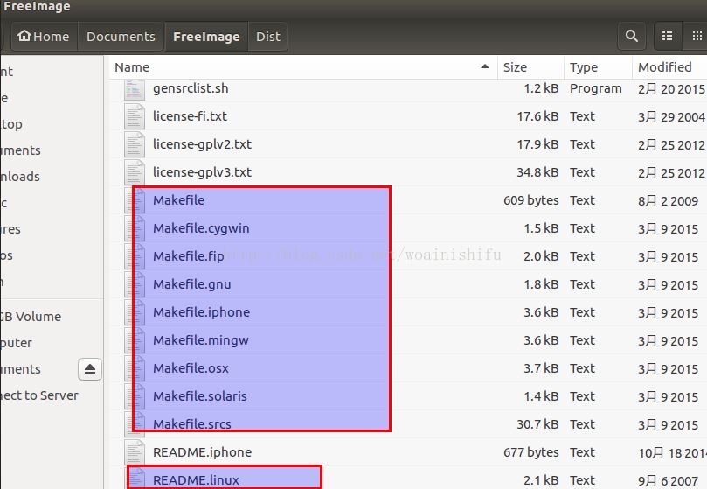This screenshot has width=707, height=489.
Task: Sort files by the Modified column header
Action: [669, 67]
